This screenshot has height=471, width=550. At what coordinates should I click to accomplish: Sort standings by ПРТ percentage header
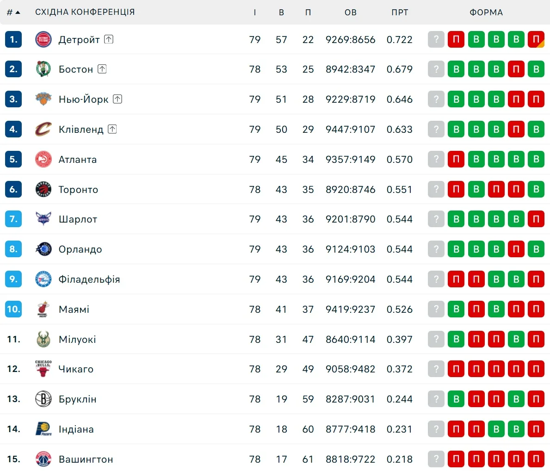click(400, 12)
